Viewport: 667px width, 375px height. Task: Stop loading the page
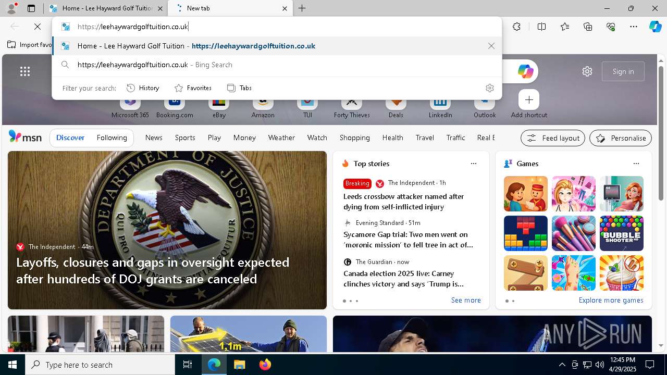coord(38,27)
